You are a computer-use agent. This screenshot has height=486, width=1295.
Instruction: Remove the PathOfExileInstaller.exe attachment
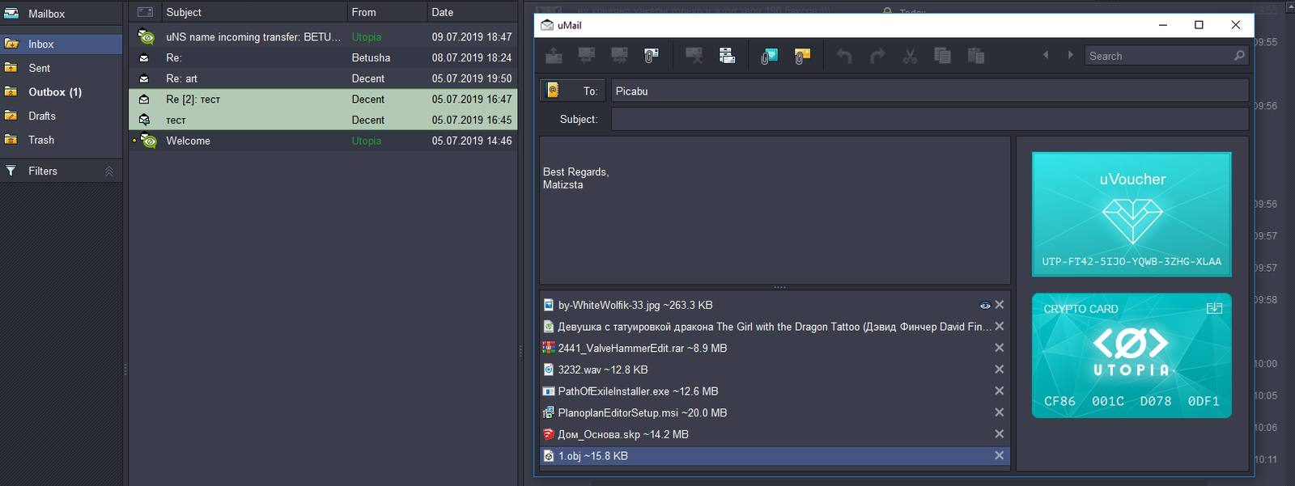(x=1000, y=391)
